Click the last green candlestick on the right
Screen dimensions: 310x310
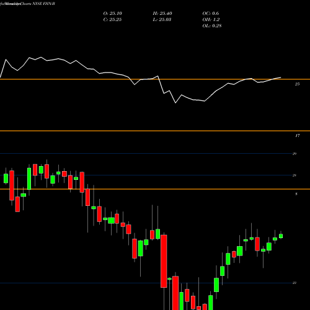coord(281,236)
